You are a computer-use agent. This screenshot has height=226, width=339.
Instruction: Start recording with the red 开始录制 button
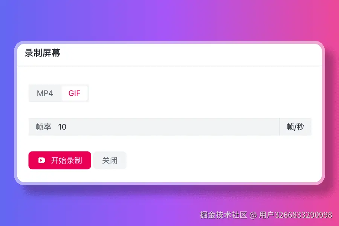(x=60, y=160)
